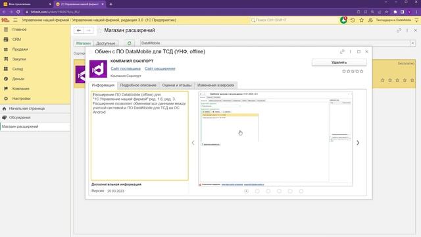Click the 1C logo icon
The image size is (421, 237).
point(5,20)
